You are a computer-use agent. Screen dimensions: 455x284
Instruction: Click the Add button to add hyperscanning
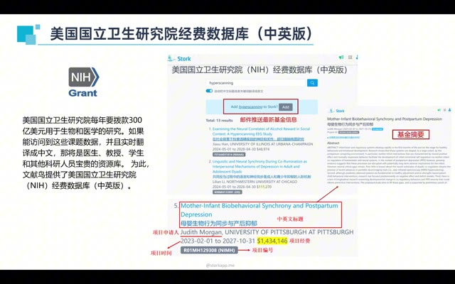pyautogui.click(x=286, y=107)
